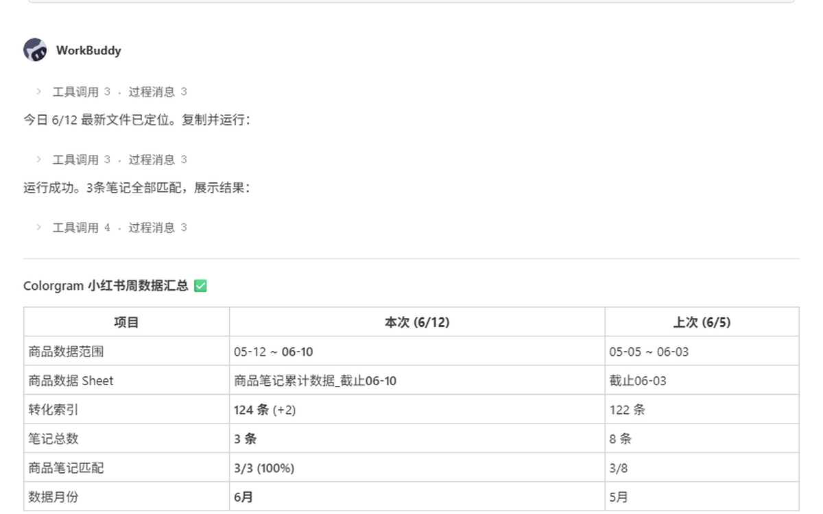Viewport: 823px width, 514px height.
Task: Select the heading Colorgram 小红书周数据汇总
Action: coord(106,286)
